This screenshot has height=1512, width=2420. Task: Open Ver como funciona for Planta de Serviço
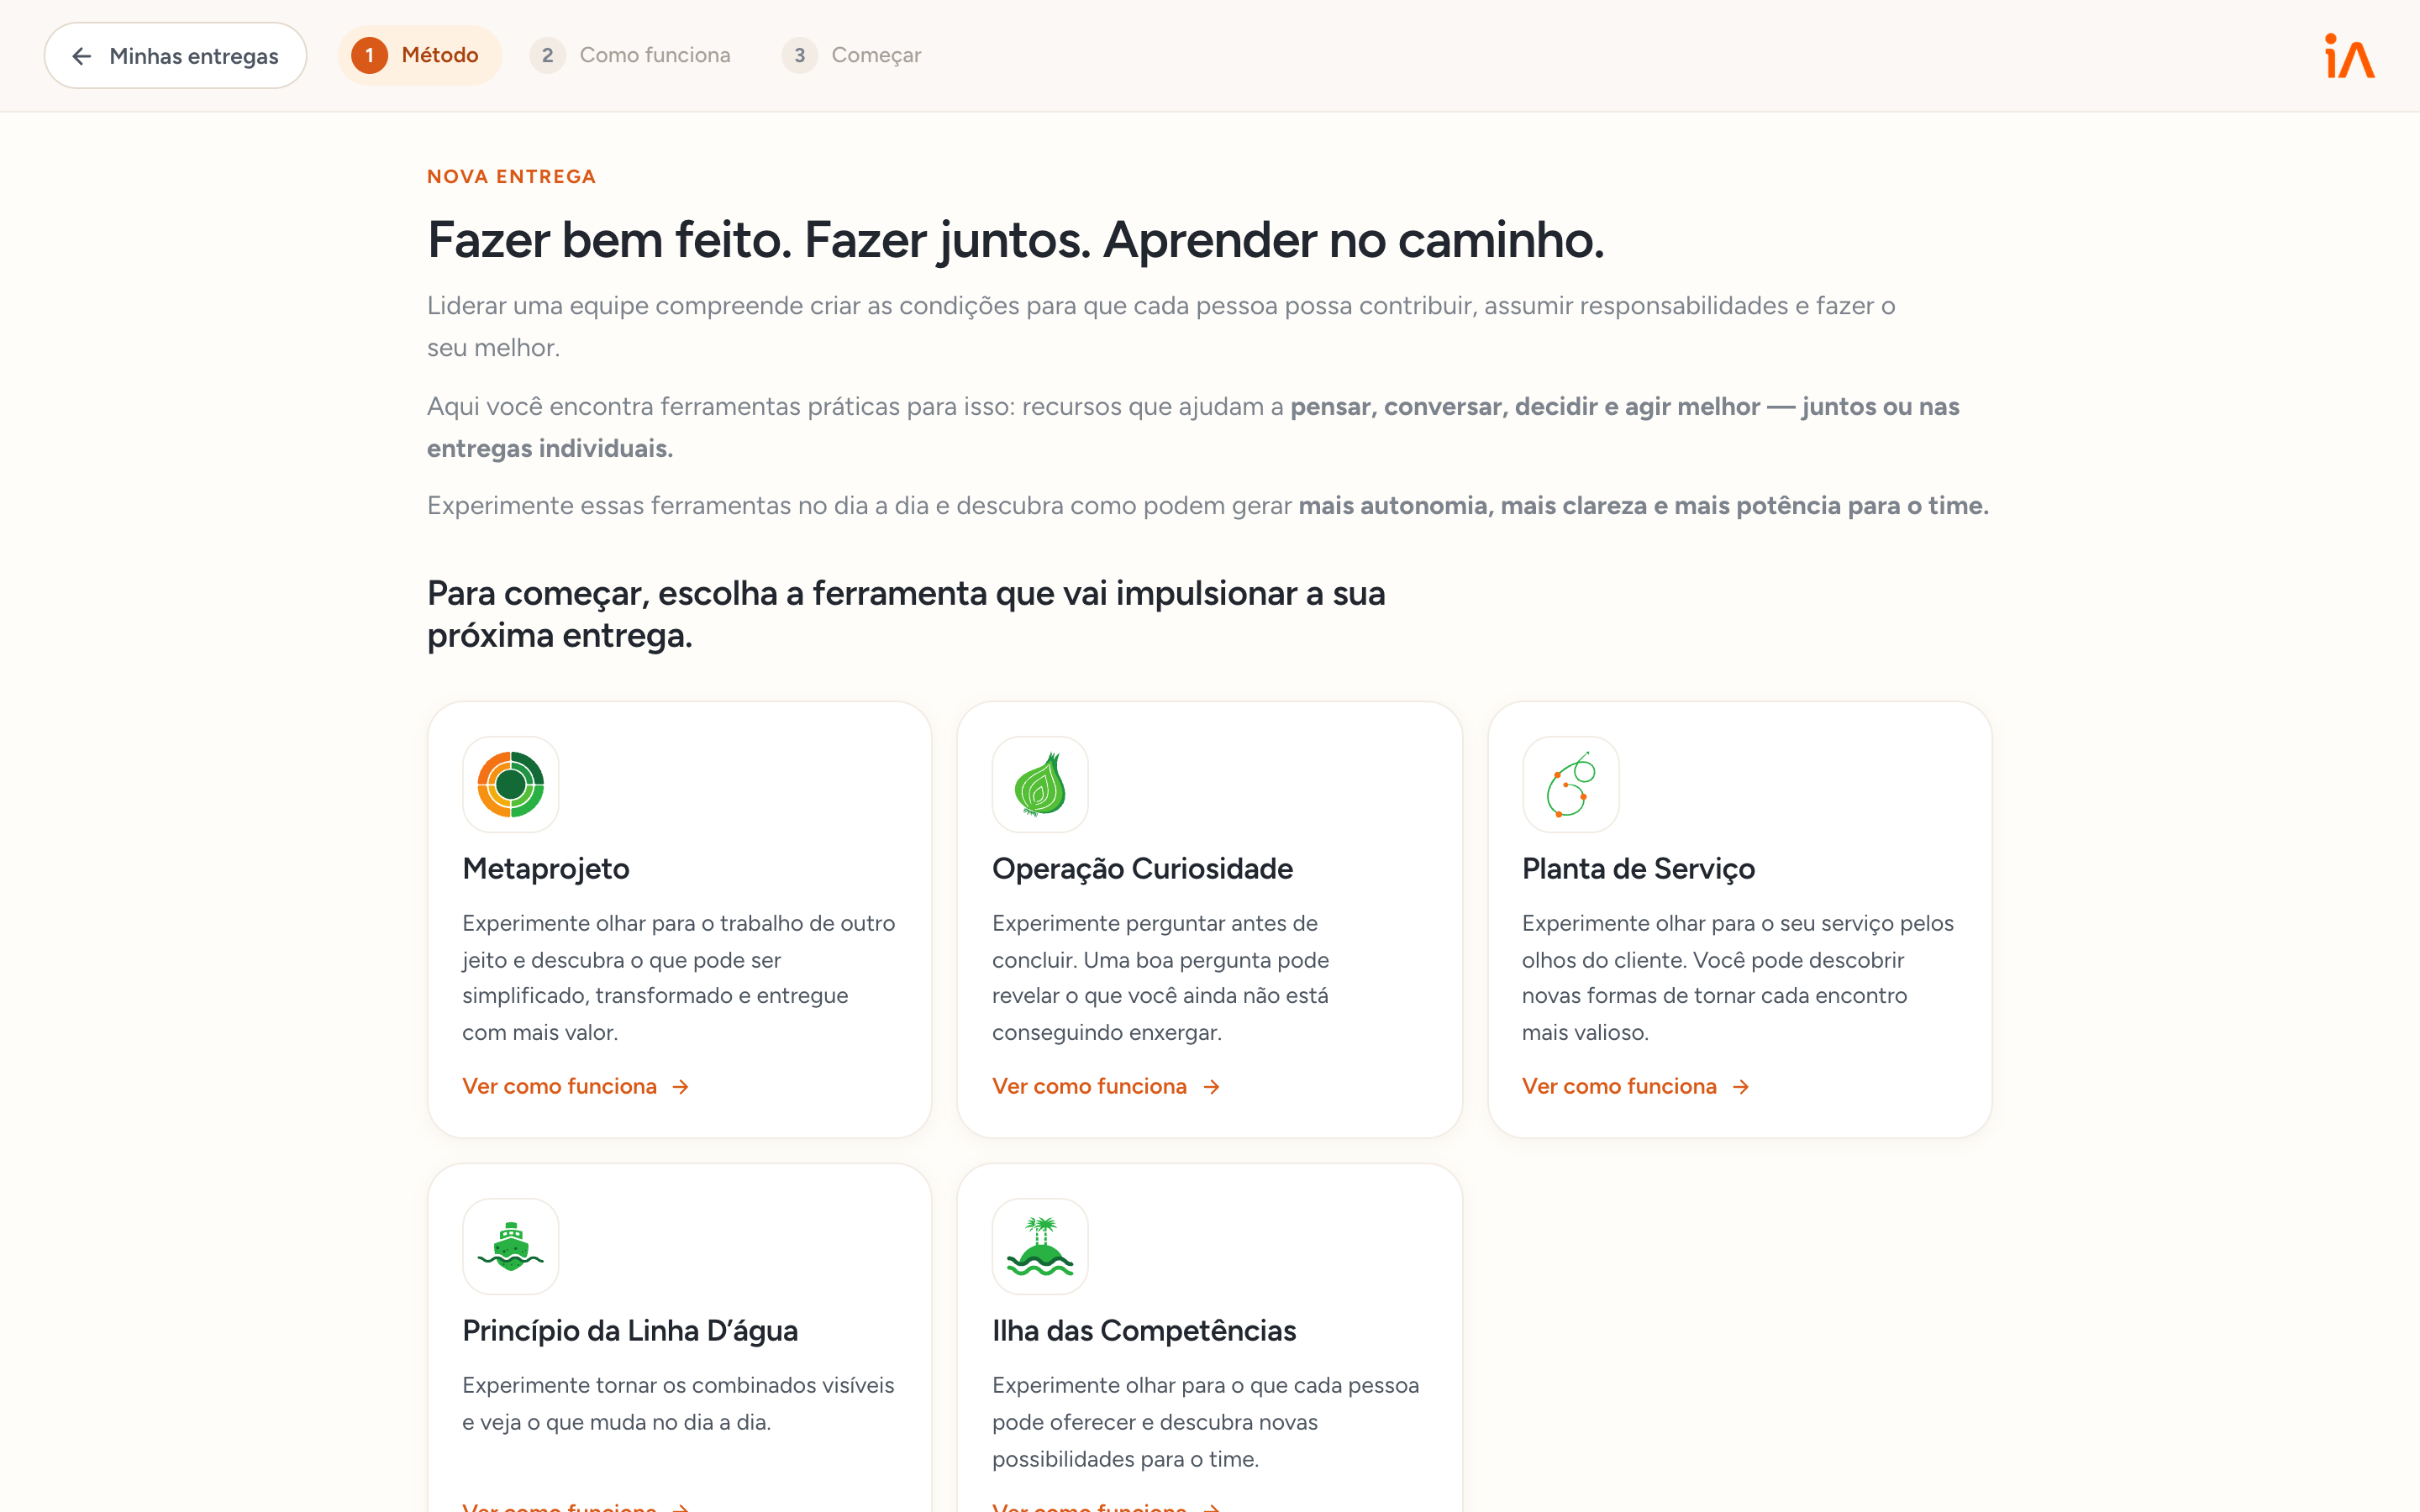[1636, 1086]
